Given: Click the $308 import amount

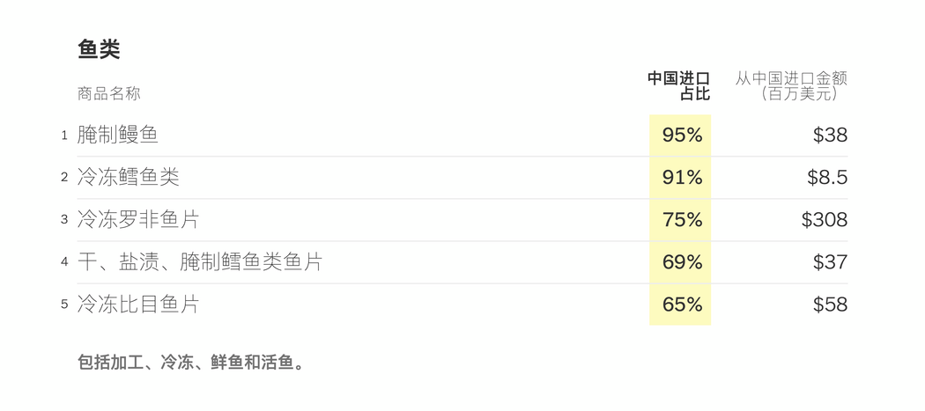Looking at the screenshot, I should coord(824,220).
